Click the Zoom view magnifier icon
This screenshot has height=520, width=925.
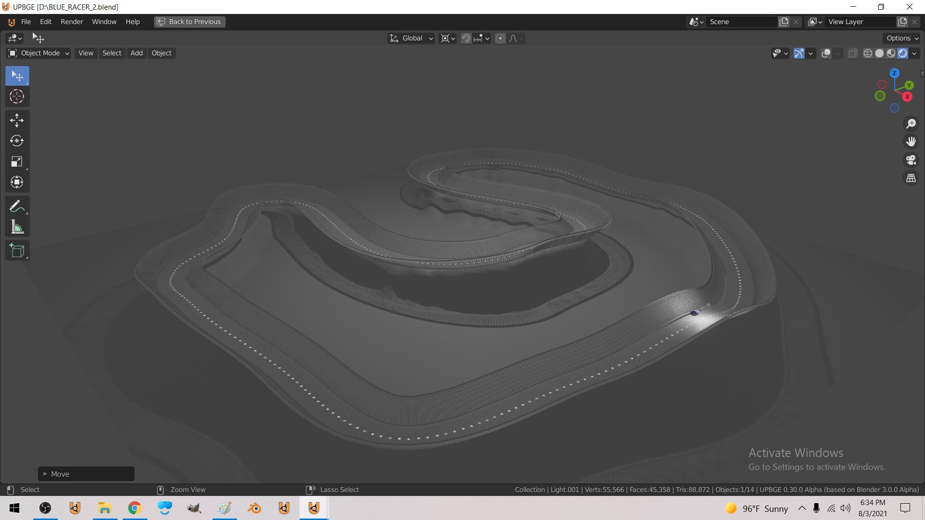[911, 124]
